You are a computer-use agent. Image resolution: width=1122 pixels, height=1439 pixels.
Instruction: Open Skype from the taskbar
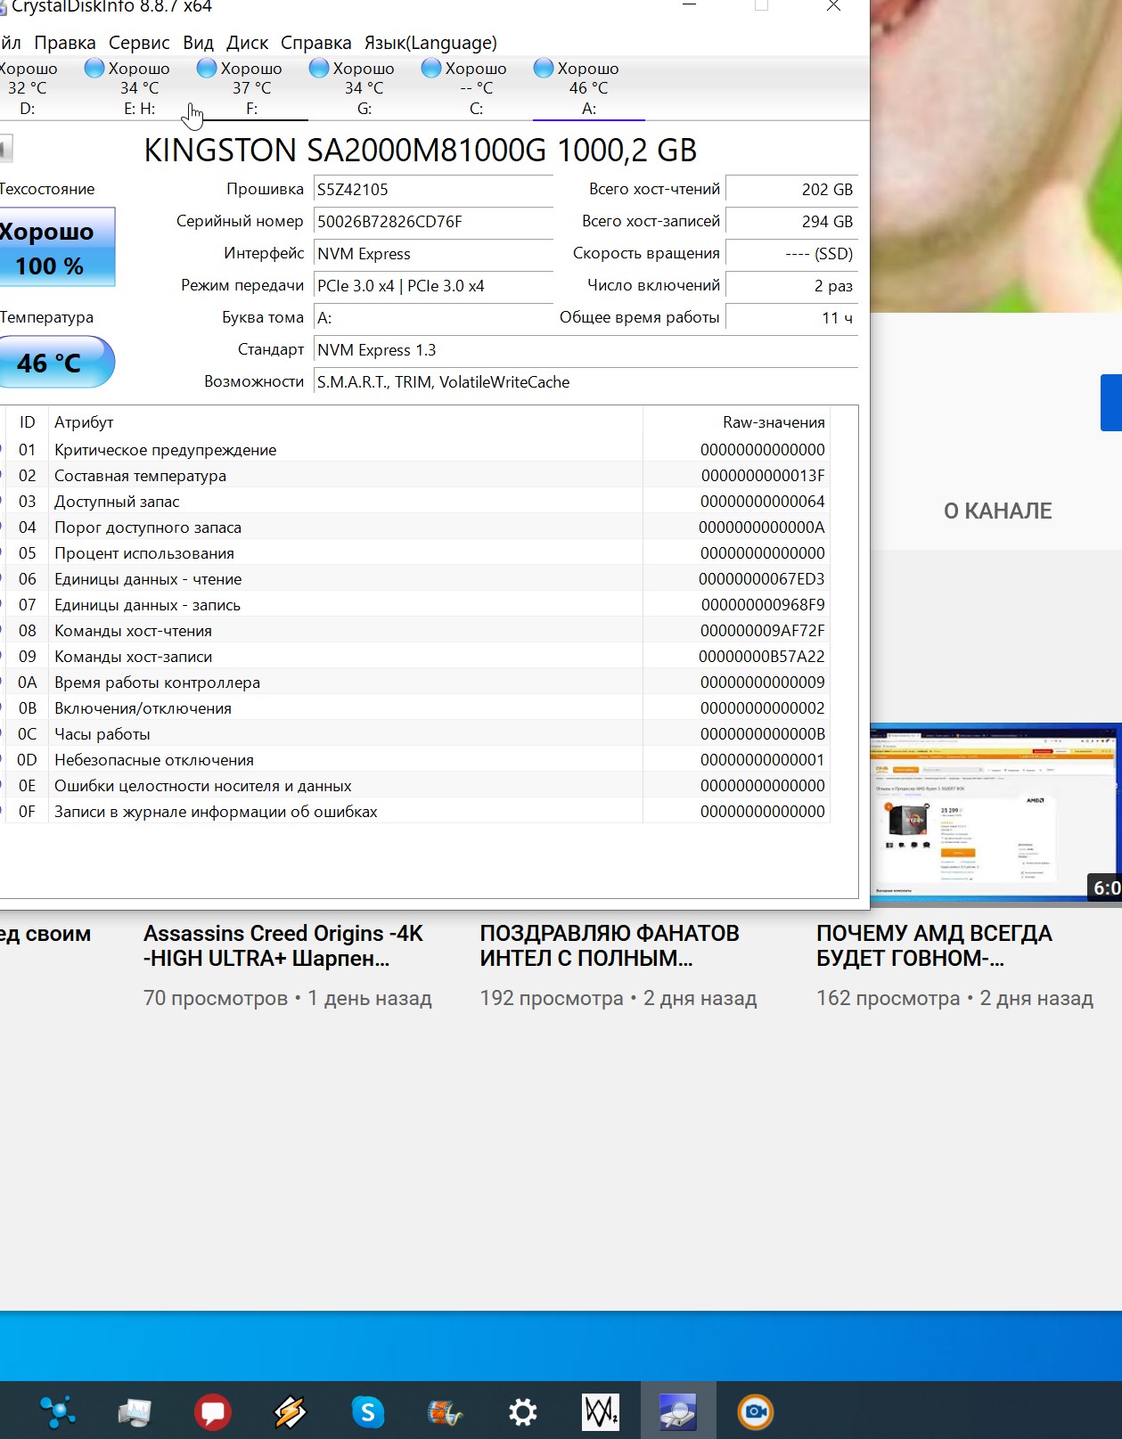[367, 1412]
